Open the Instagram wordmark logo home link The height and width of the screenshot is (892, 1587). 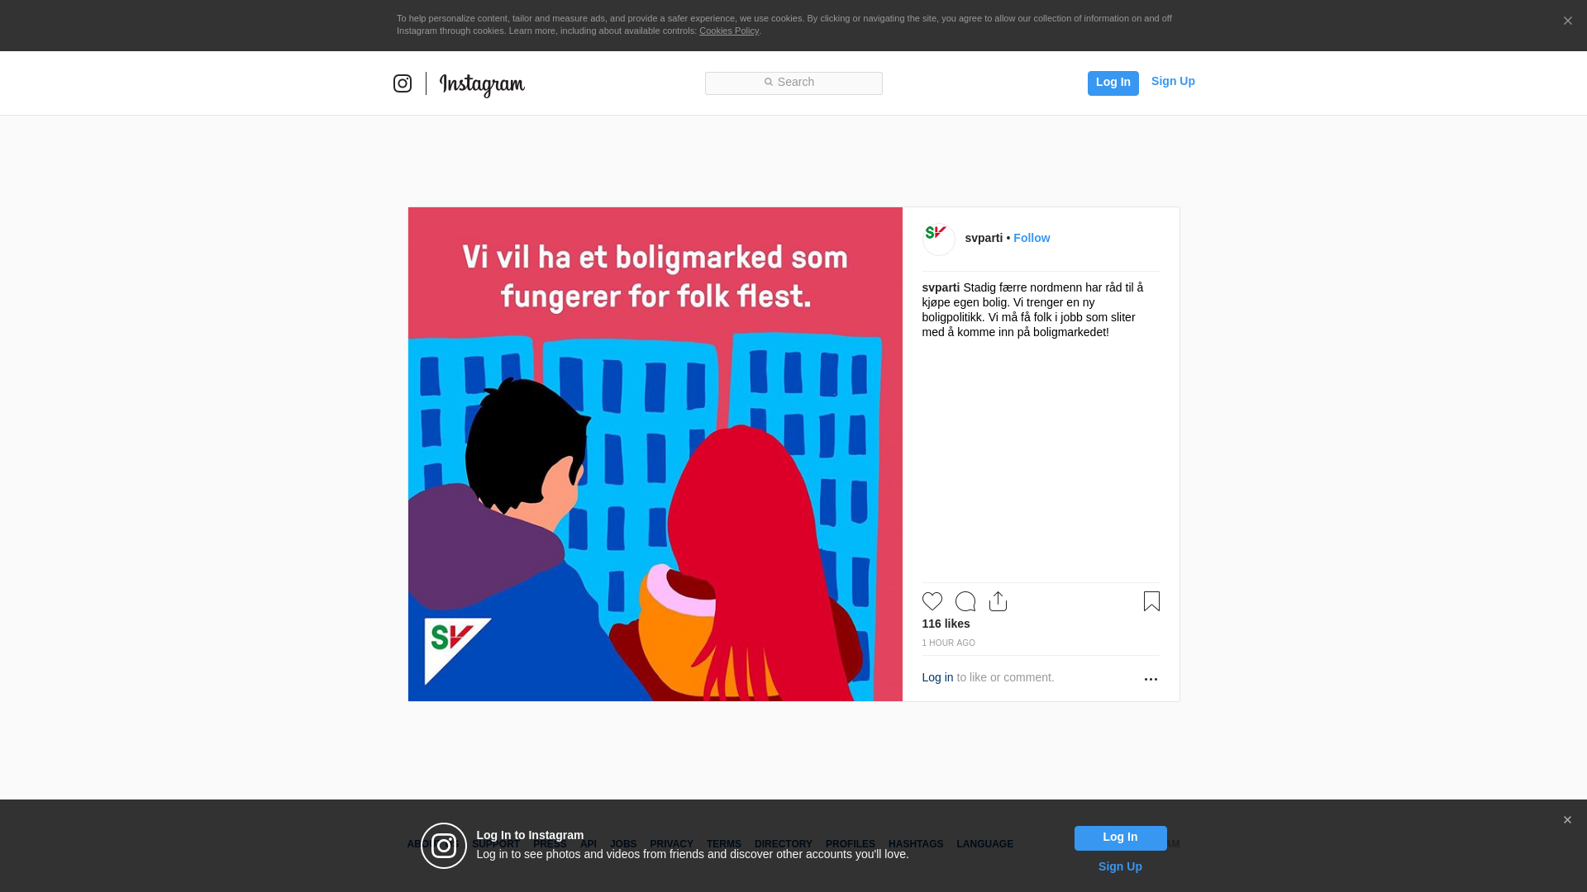pyautogui.click(x=482, y=85)
